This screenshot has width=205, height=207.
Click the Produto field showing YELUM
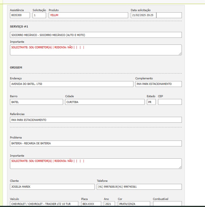pos(88,15)
